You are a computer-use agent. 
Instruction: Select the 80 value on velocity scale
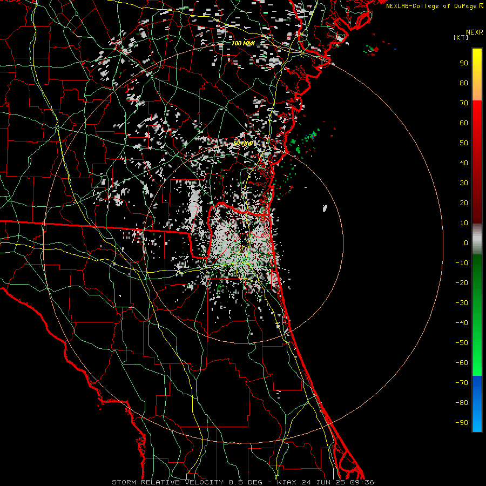point(464,83)
